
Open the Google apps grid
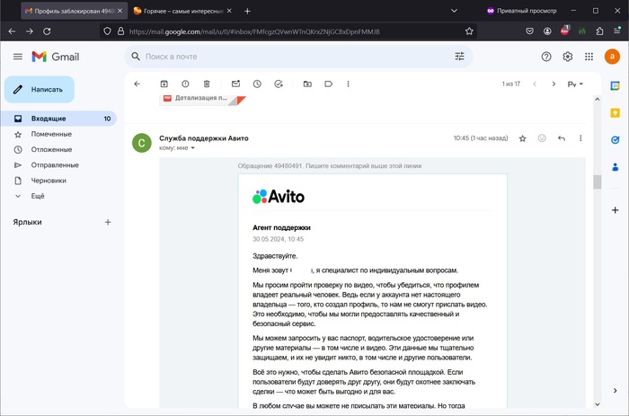pos(589,57)
